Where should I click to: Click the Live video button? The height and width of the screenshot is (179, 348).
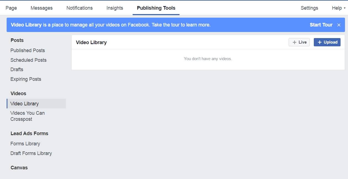click(x=299, y=42)
